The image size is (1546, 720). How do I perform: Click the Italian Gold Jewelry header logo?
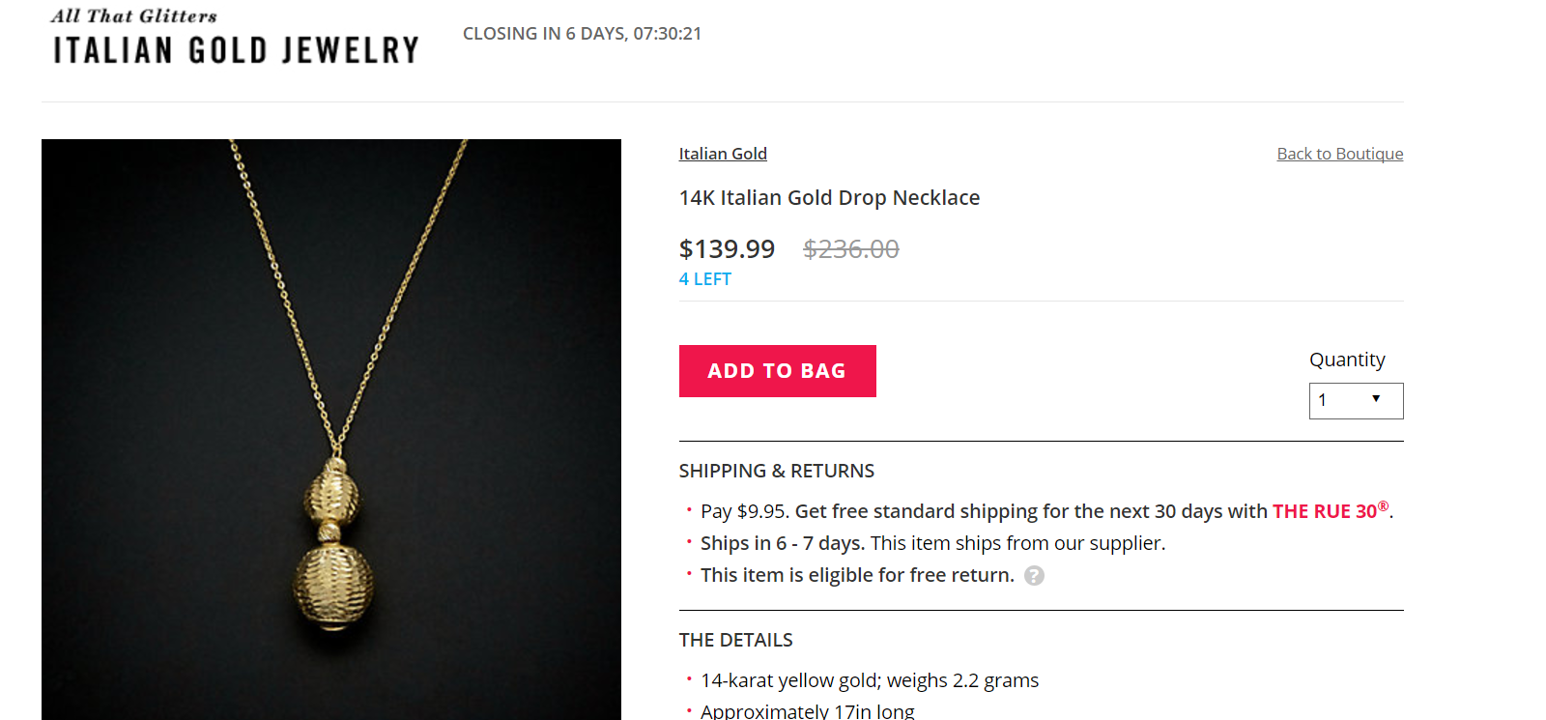236,39
